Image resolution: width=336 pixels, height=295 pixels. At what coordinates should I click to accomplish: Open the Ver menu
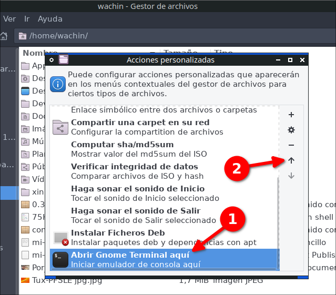(9, 19)
